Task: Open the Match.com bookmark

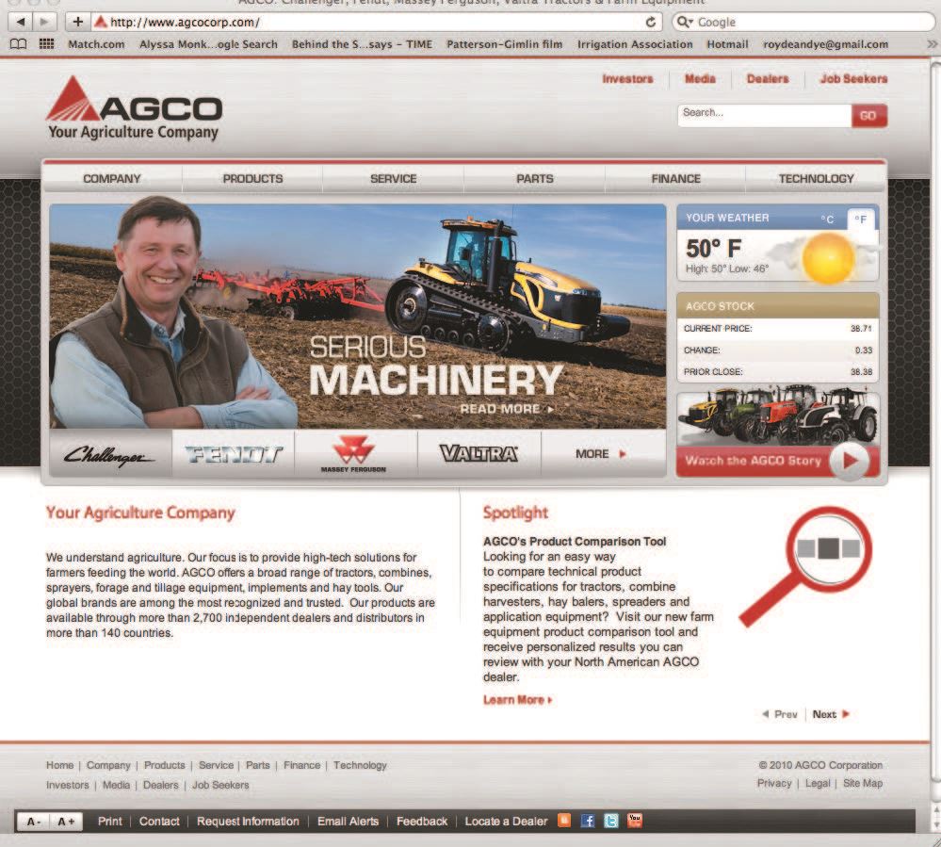Action: 96,44
